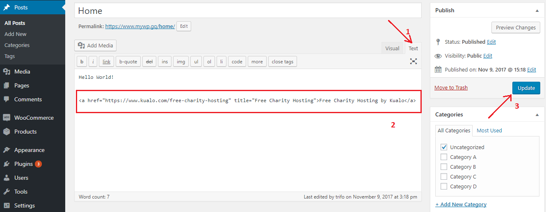This screenshot has width=546, height=212.
Task: Toggle distraction-free writing mode icon
Action: pos(413,61)
